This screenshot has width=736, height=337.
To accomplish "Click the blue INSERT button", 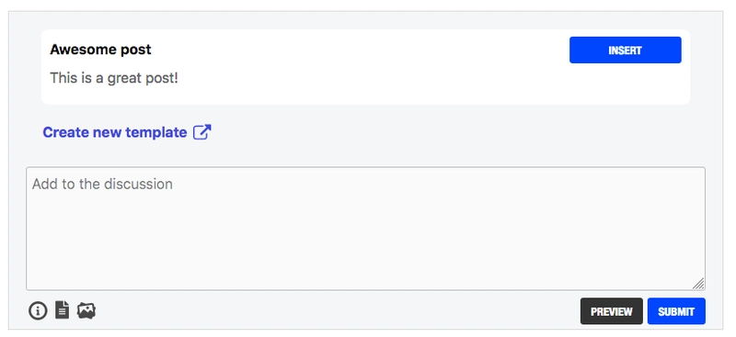I will click(x=626, y=51).
